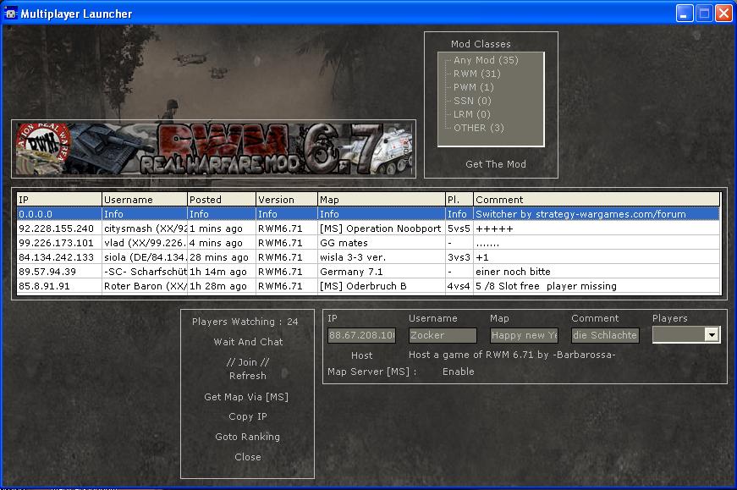Select PWM (1) mod class

pyautogui.click(x=473, y=87)
